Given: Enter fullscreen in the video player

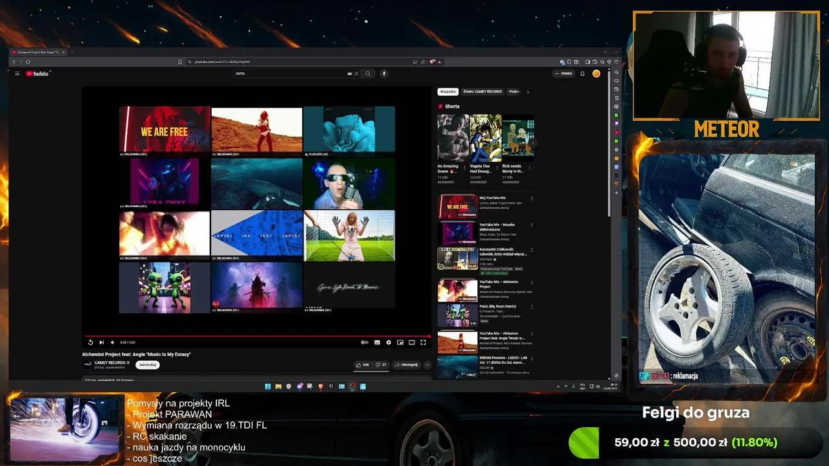Looking at the screenshot, I should [423, 342].
